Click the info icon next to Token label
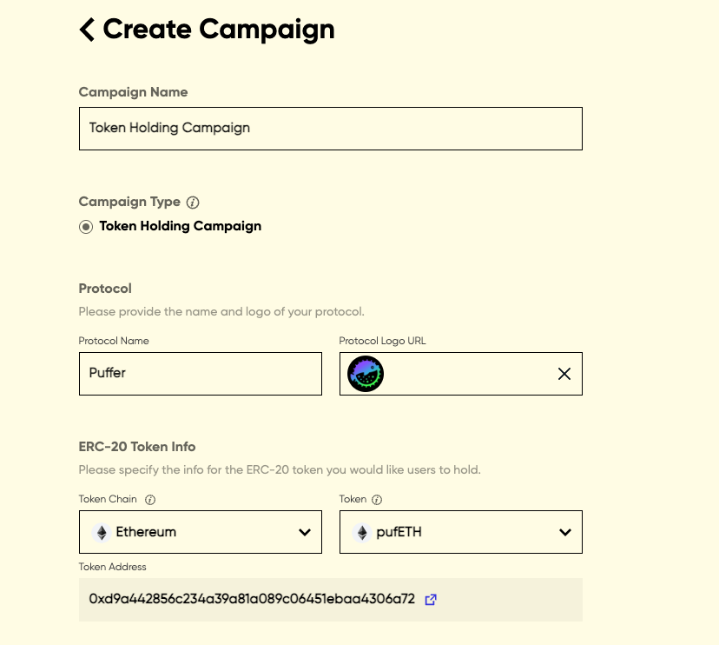 376,500
